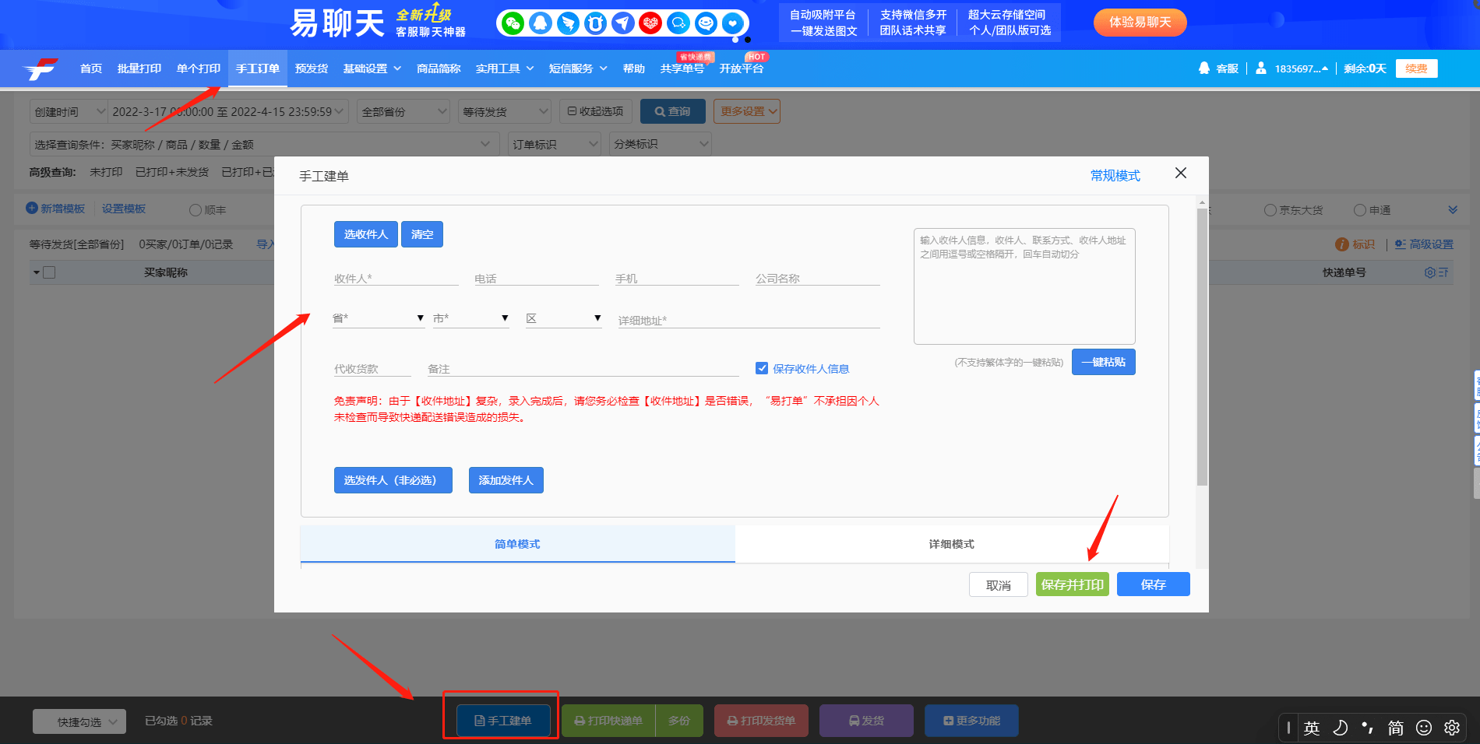Open IME settings gear icon

coord(1452,728)
